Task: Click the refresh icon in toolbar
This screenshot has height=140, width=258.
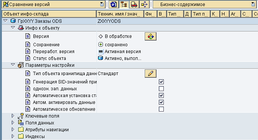Action: click(x=113, y=5)
